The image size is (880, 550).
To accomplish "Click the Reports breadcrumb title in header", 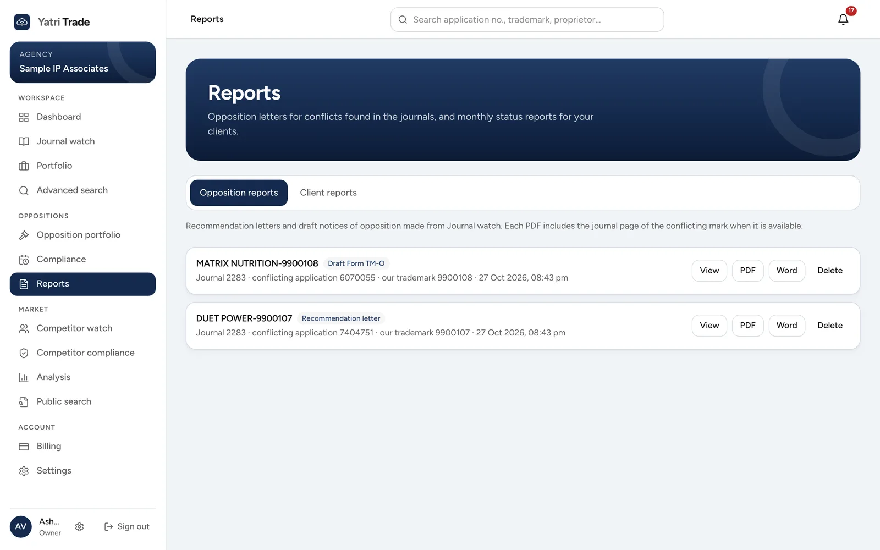I will [x=207, y=19].
